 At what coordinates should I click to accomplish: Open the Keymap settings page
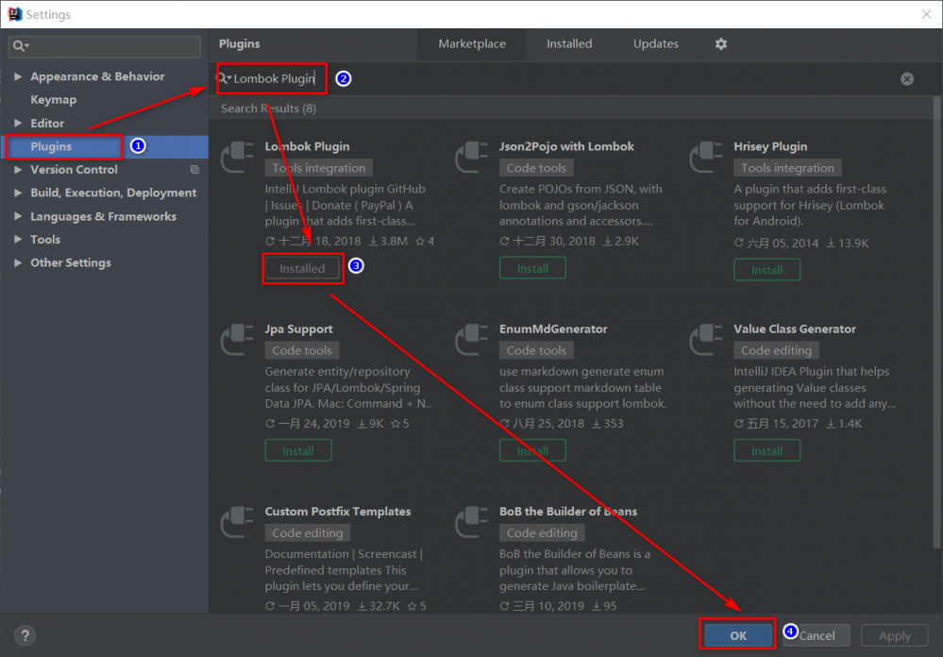tap(54, 100)
